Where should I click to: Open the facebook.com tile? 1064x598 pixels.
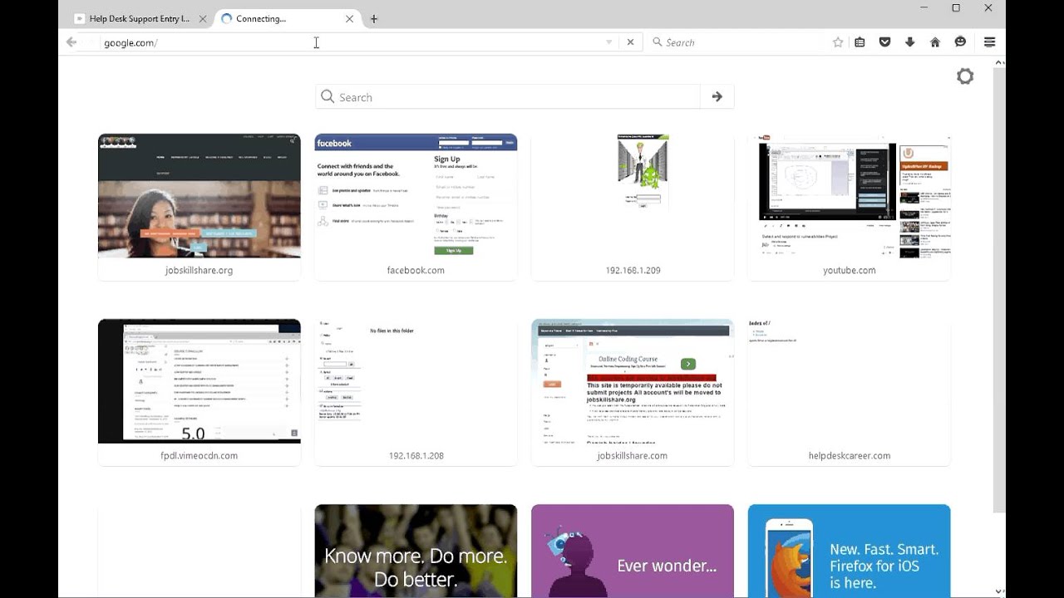(x=416, y=207)
